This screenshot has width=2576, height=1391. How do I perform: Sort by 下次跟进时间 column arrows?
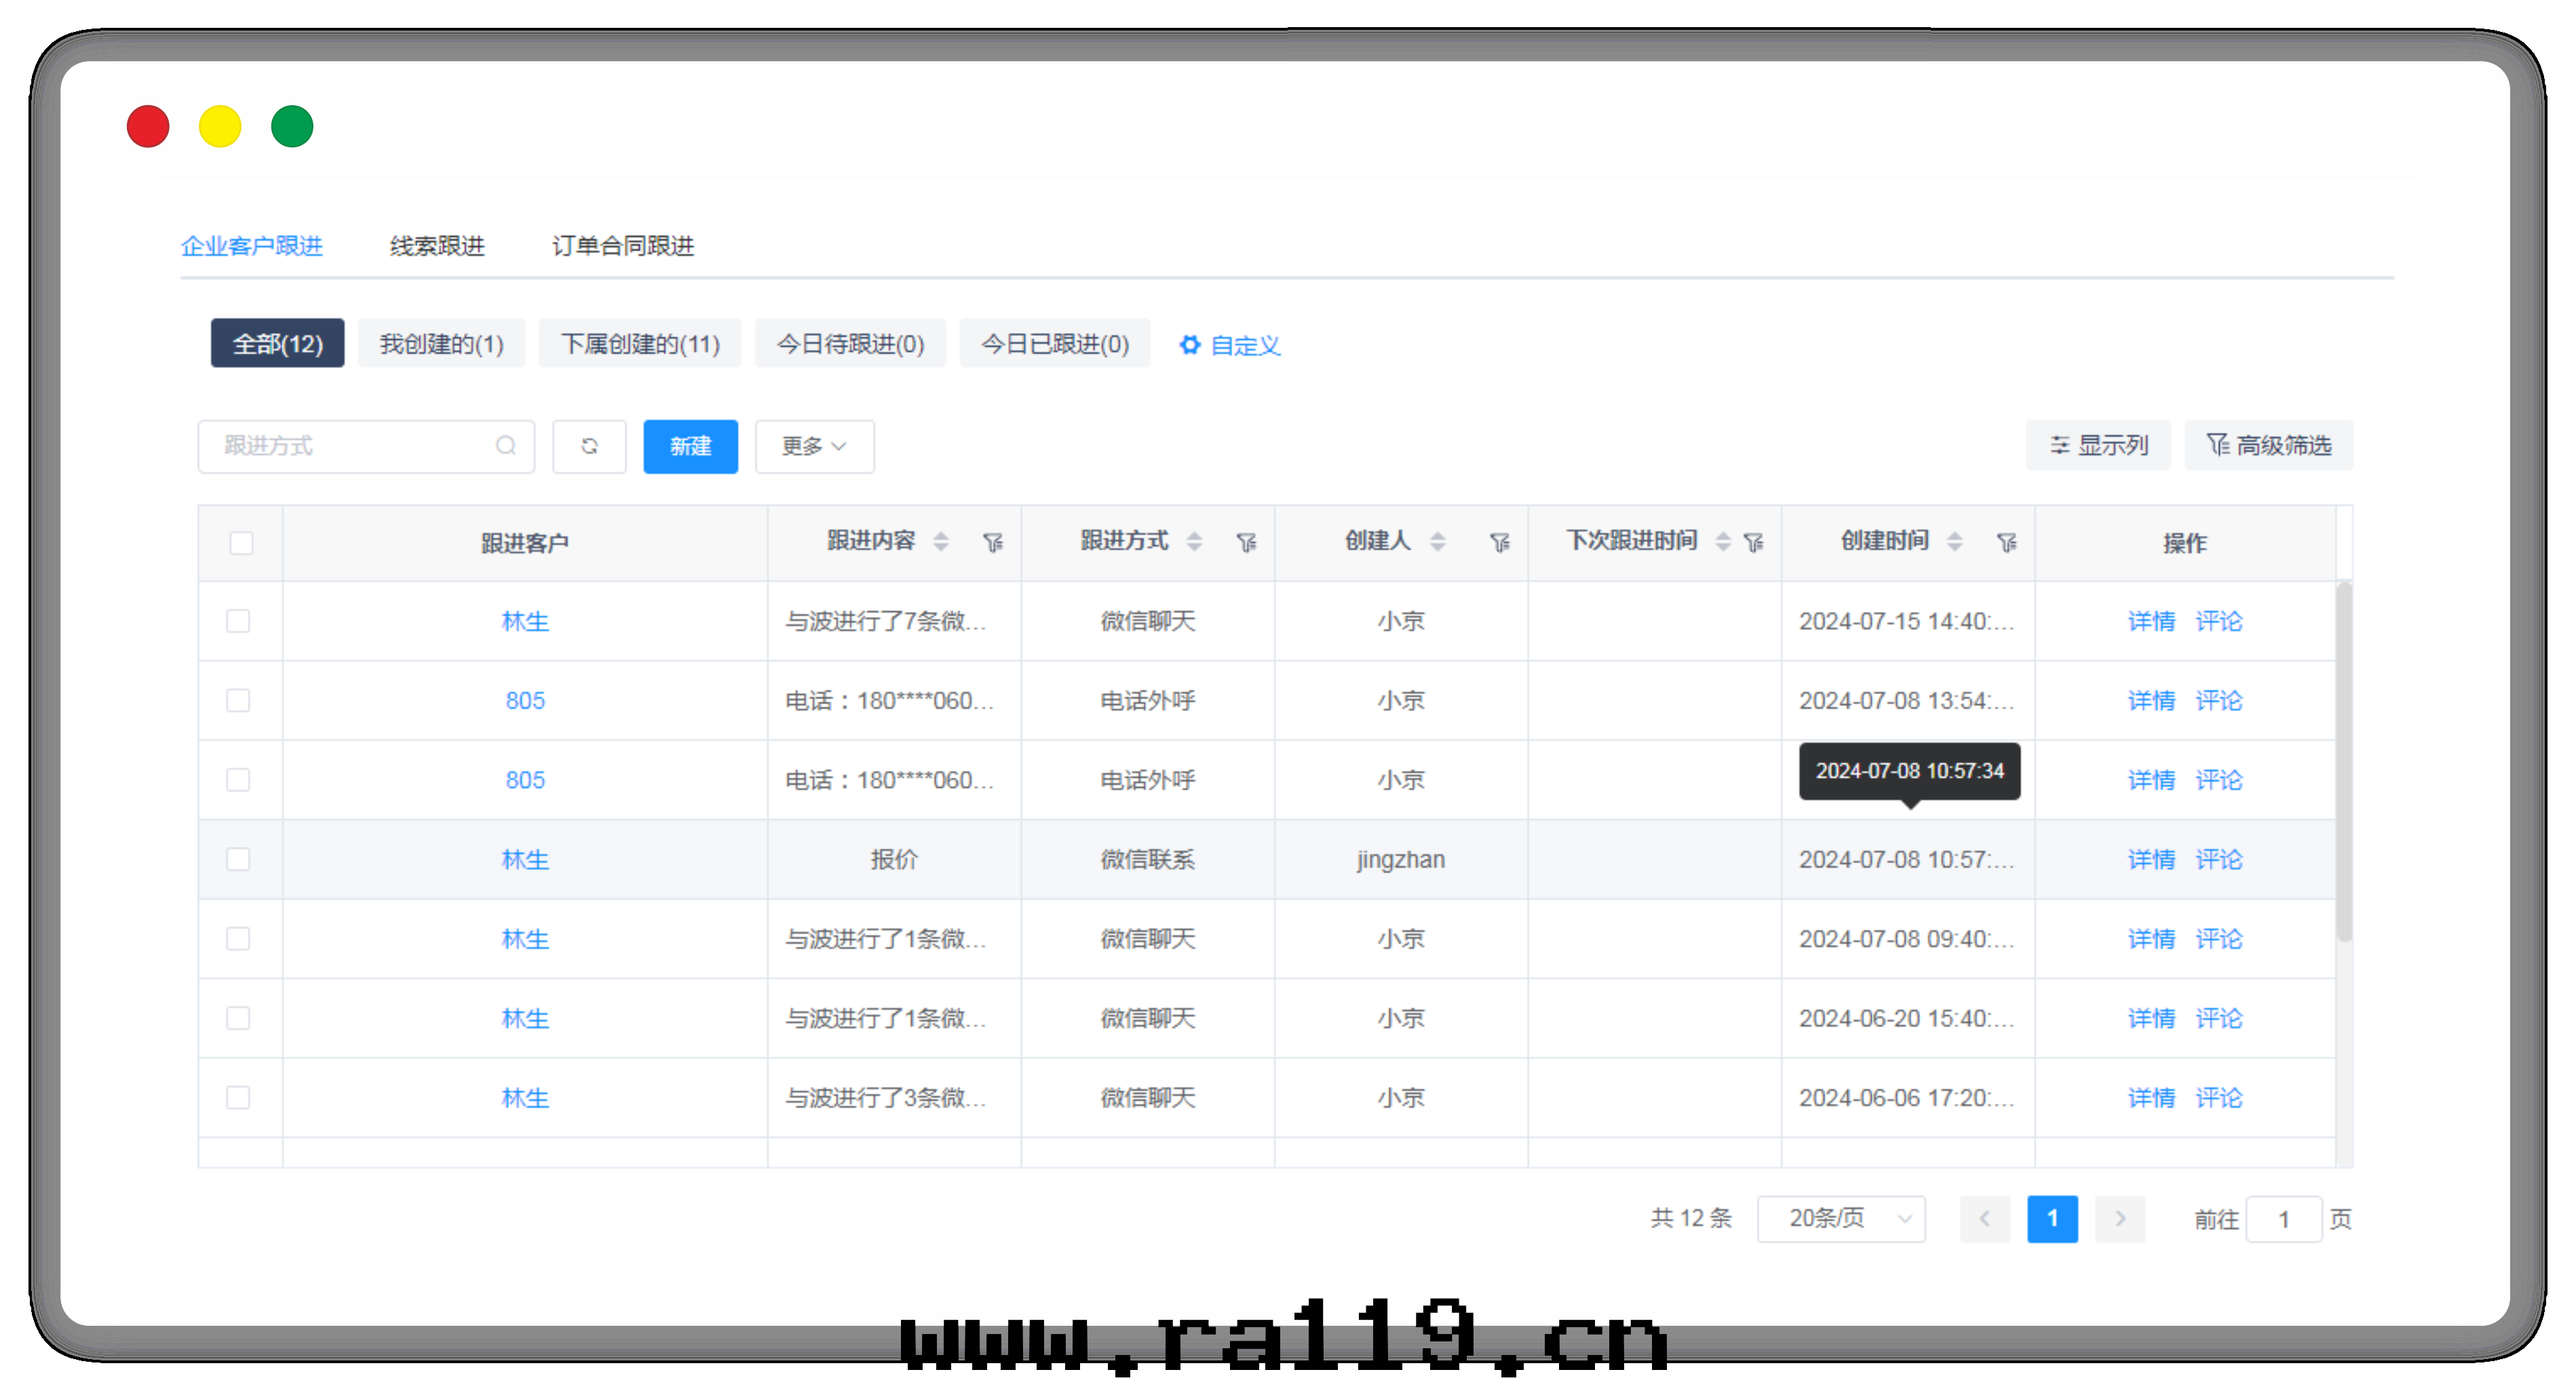pyautogui.click(x=1722, y=542)
